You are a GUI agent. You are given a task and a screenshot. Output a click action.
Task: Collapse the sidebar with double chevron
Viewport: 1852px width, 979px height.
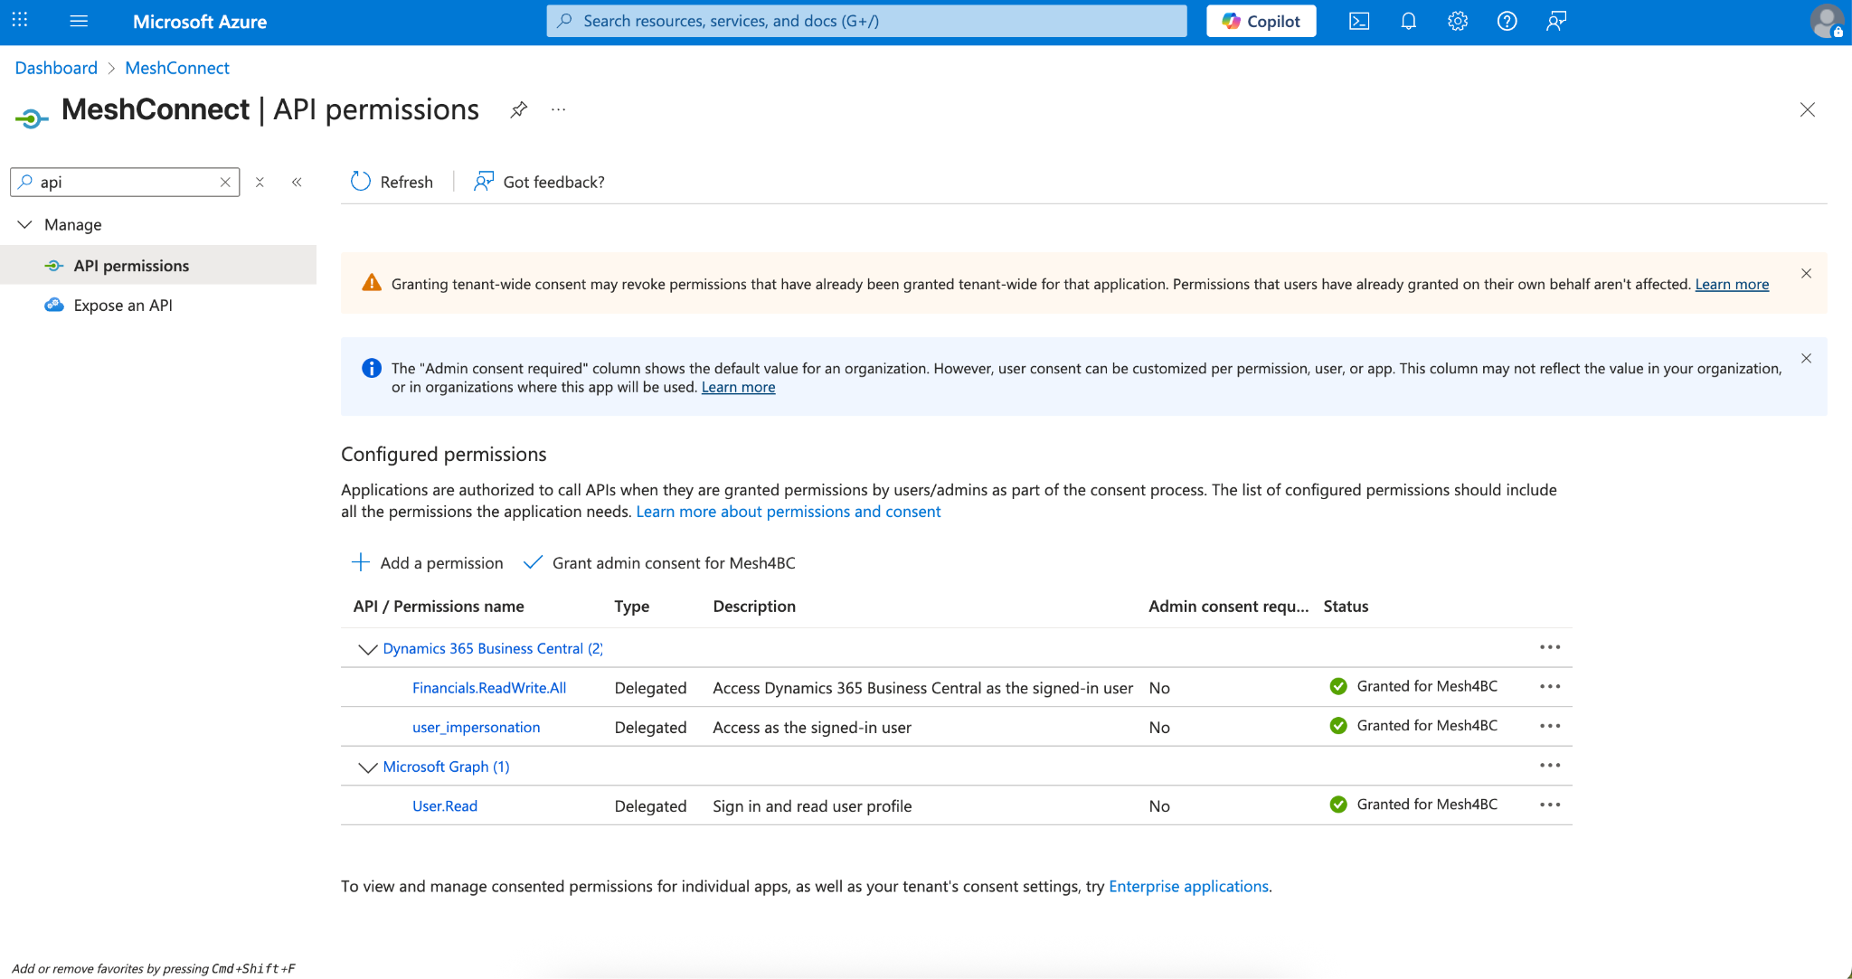pos(297,182)
